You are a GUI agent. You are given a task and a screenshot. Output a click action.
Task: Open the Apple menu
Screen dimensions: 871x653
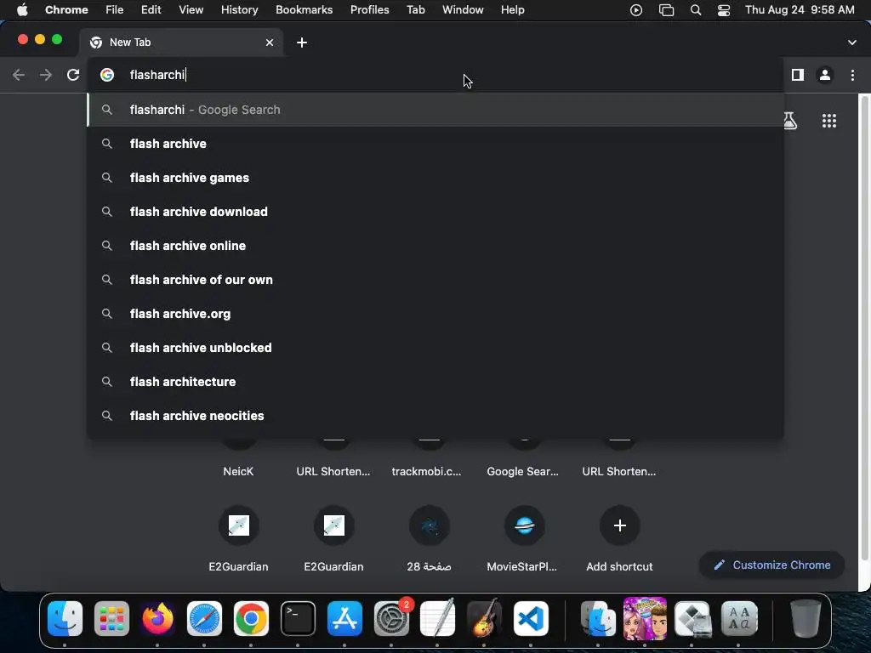click(22, 10)
